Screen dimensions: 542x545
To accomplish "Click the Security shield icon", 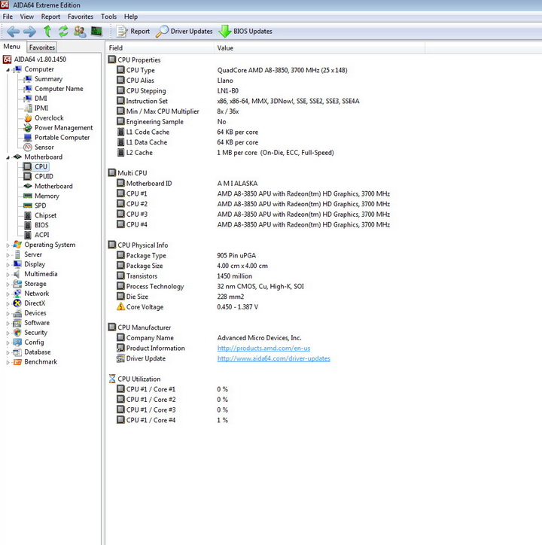I will [x=17, y=333].
